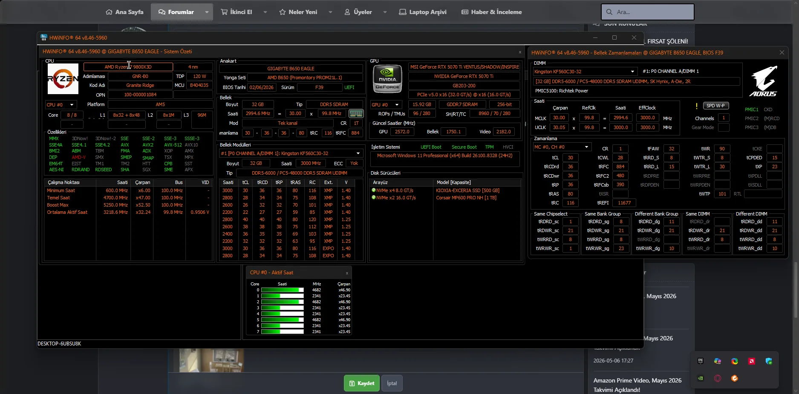799x394 pixels.
Task: Open the Opera GX tray icon
Action: coord(718,378)
